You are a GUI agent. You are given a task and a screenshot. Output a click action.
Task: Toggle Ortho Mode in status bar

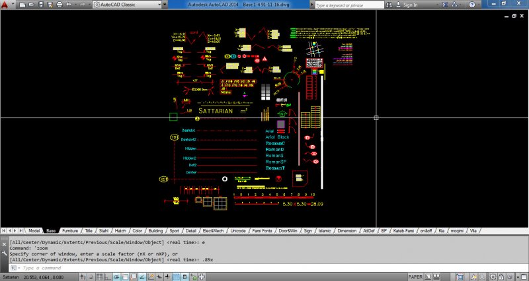tap(108, 277)
